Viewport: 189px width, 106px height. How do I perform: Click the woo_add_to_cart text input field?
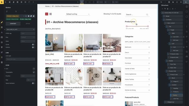(x=20, y=29)
